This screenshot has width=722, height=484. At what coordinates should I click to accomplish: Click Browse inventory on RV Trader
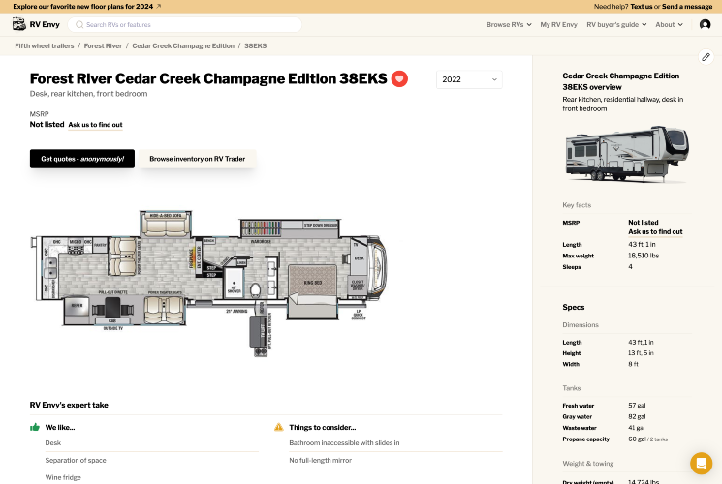click(x=197, y=159)
